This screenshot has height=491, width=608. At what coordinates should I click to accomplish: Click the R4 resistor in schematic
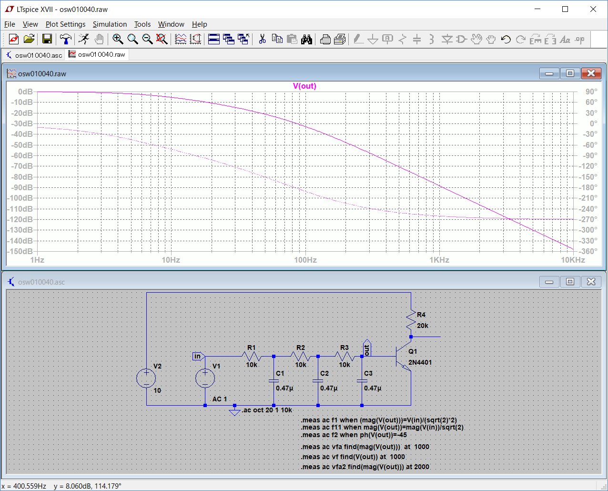[411, 320]
